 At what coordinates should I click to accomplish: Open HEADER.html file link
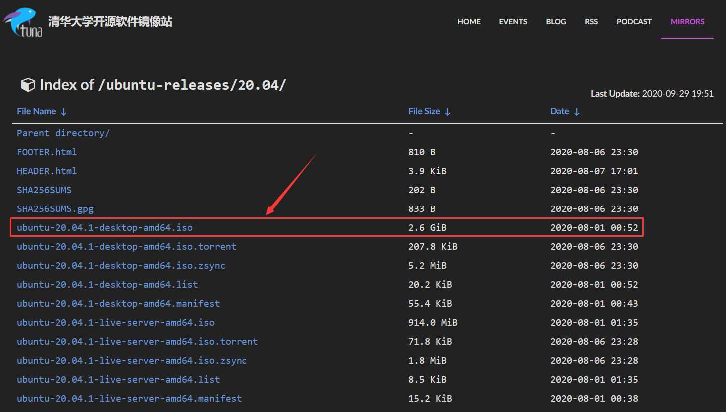[47, 171]
